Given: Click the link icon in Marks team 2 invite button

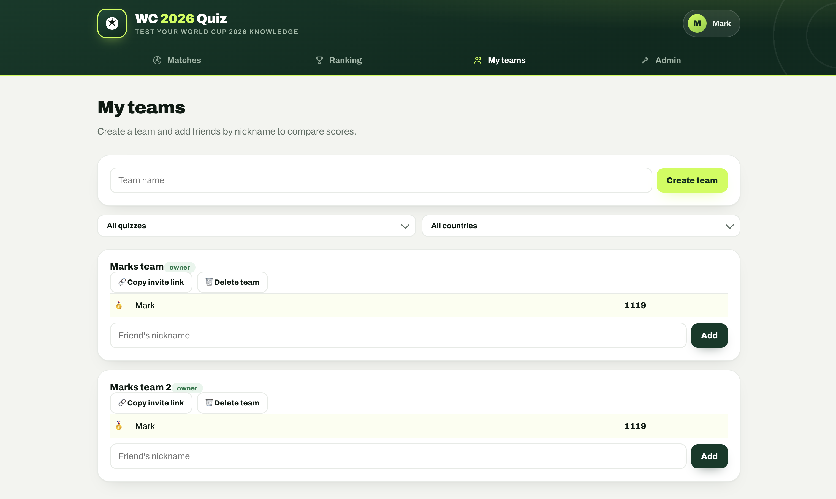Looking at the screenshot, I should [122, 402].
